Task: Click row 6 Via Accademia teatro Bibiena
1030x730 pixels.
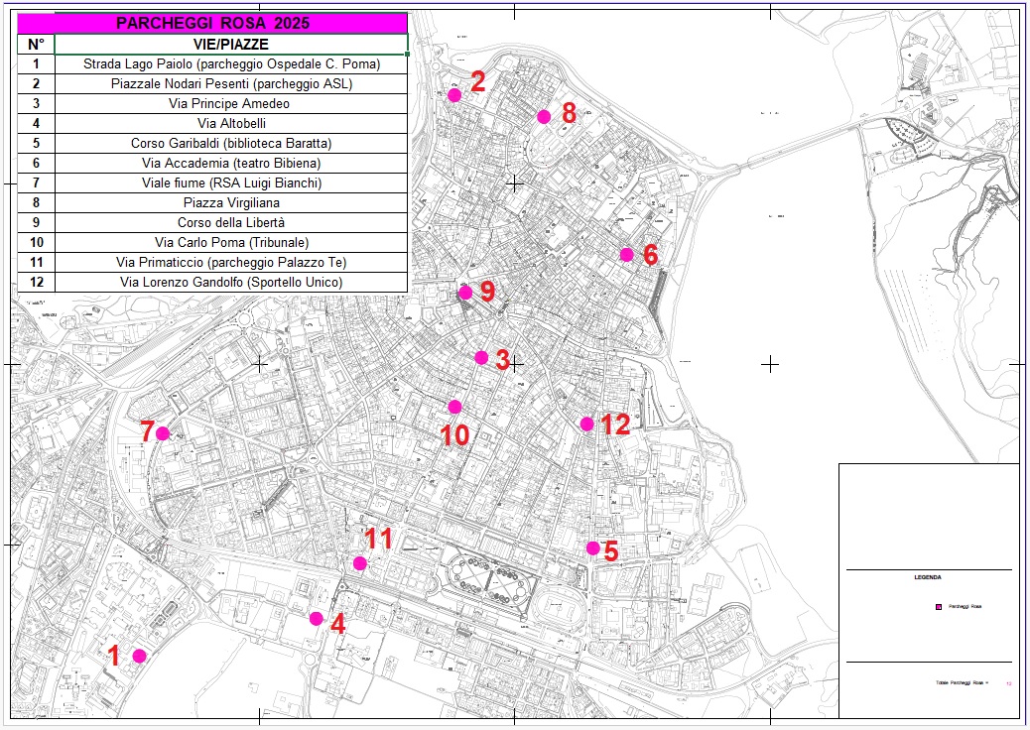Action: (x=231, y=163)
